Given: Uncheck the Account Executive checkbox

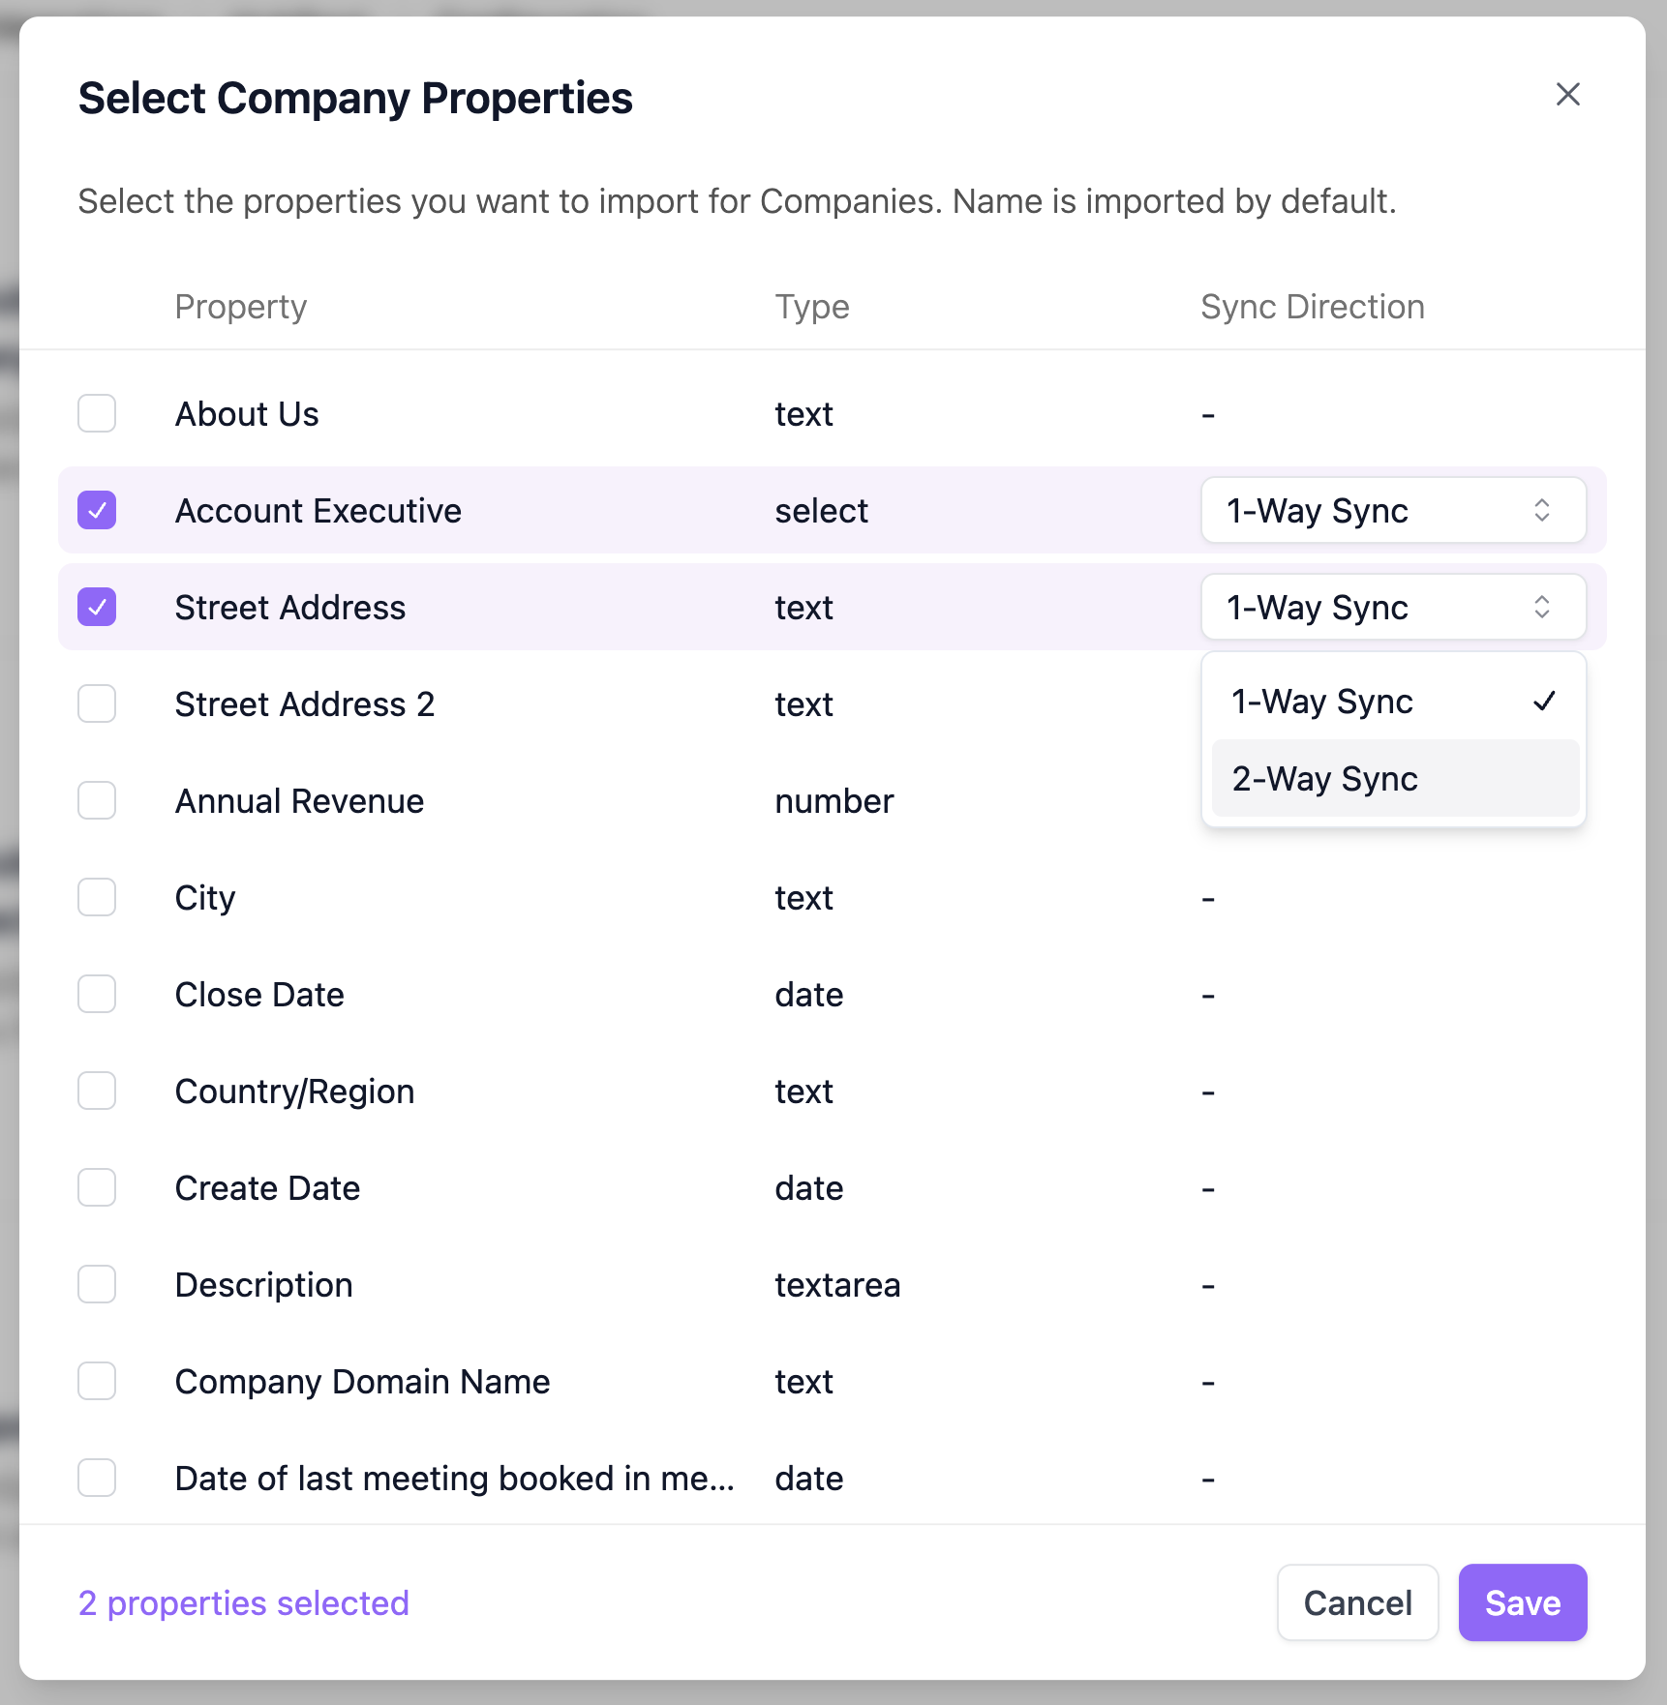Looking at the screenshot, I should 97,511.
